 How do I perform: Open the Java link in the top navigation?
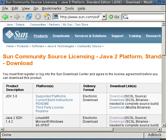[10, 25]
